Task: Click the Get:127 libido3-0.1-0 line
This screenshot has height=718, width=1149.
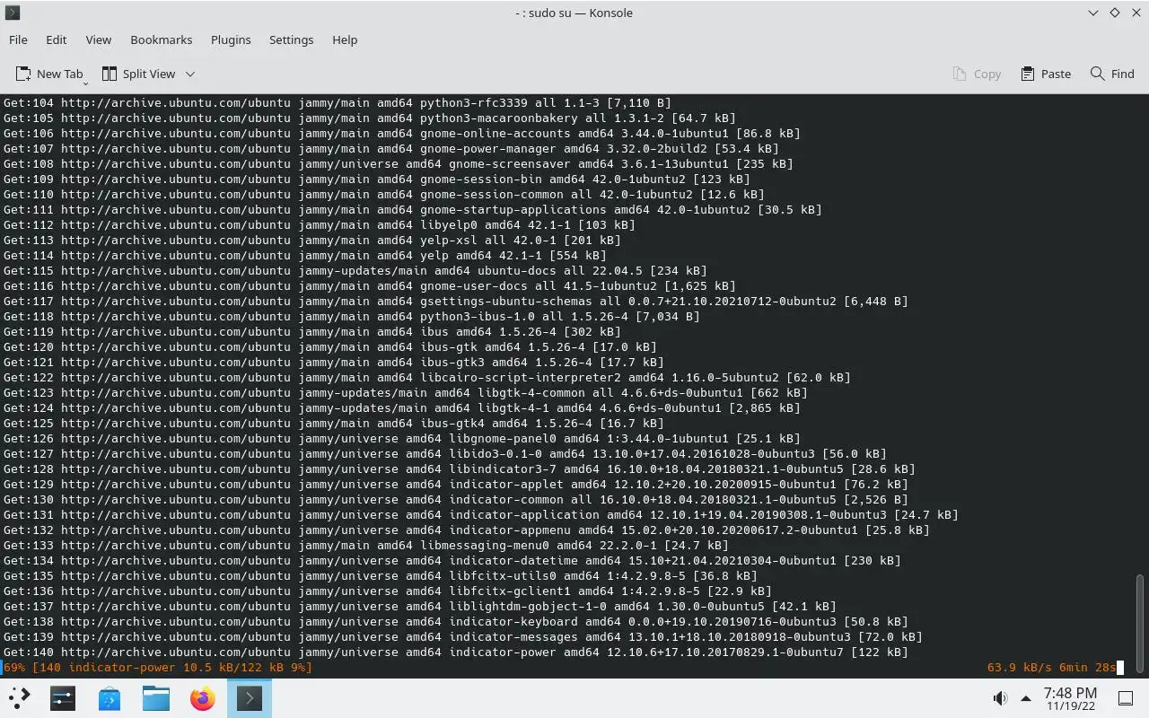Action: (445, 453)
